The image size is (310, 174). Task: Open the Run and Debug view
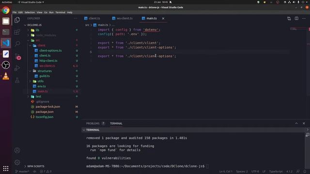(x=17, y=68)
